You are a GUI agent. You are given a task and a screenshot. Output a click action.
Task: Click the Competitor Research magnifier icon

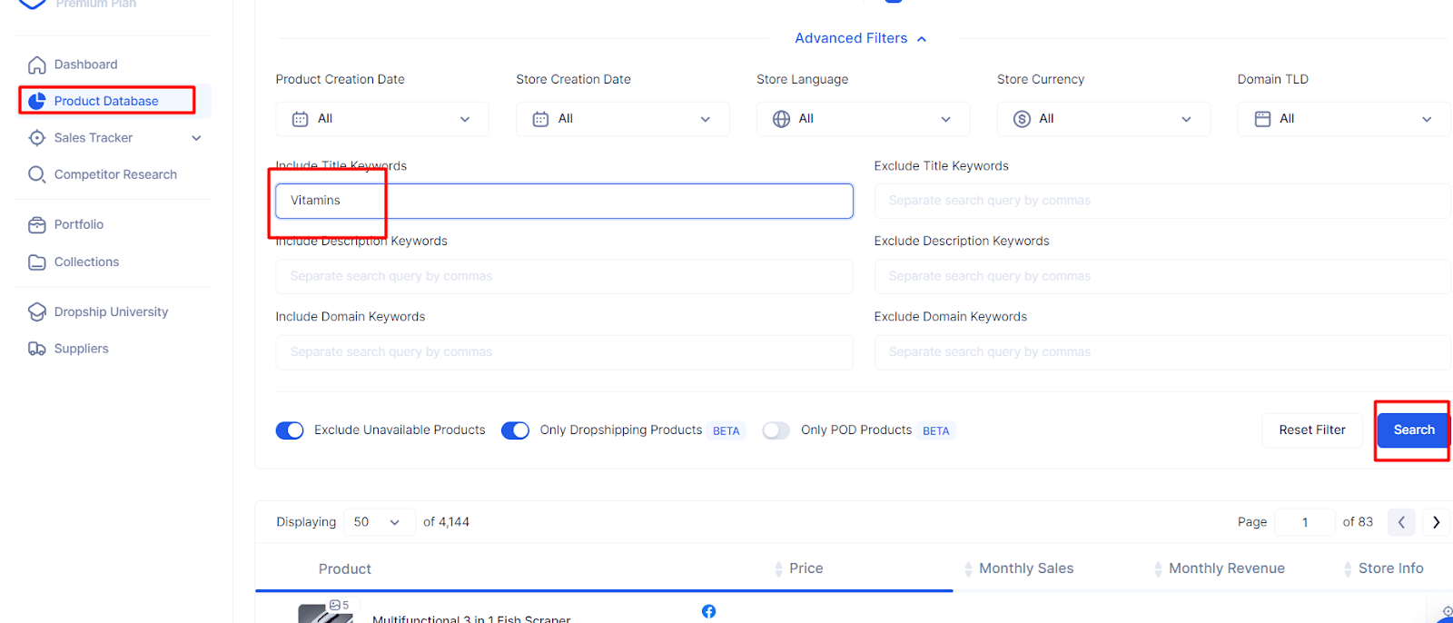coord(36,174)
